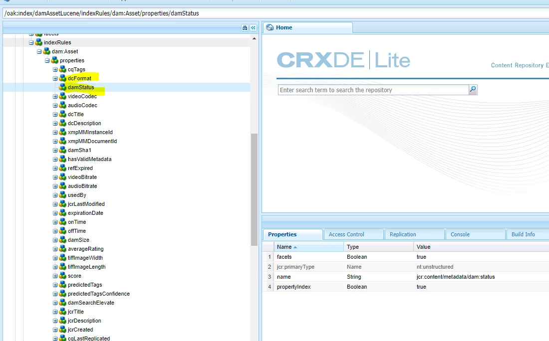
Task: Open the Home tab
Action: tap(307, 27)
